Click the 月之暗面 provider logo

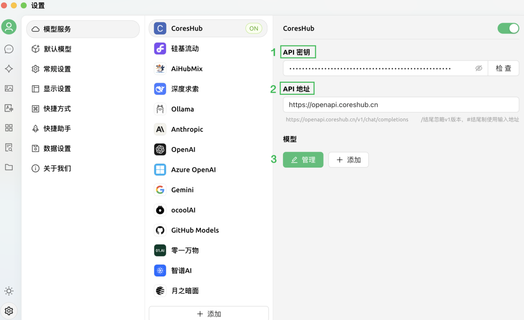(160, 290)
